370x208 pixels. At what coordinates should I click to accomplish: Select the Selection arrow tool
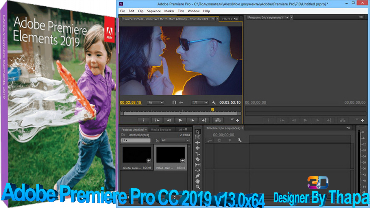click(x=198, y=132)
